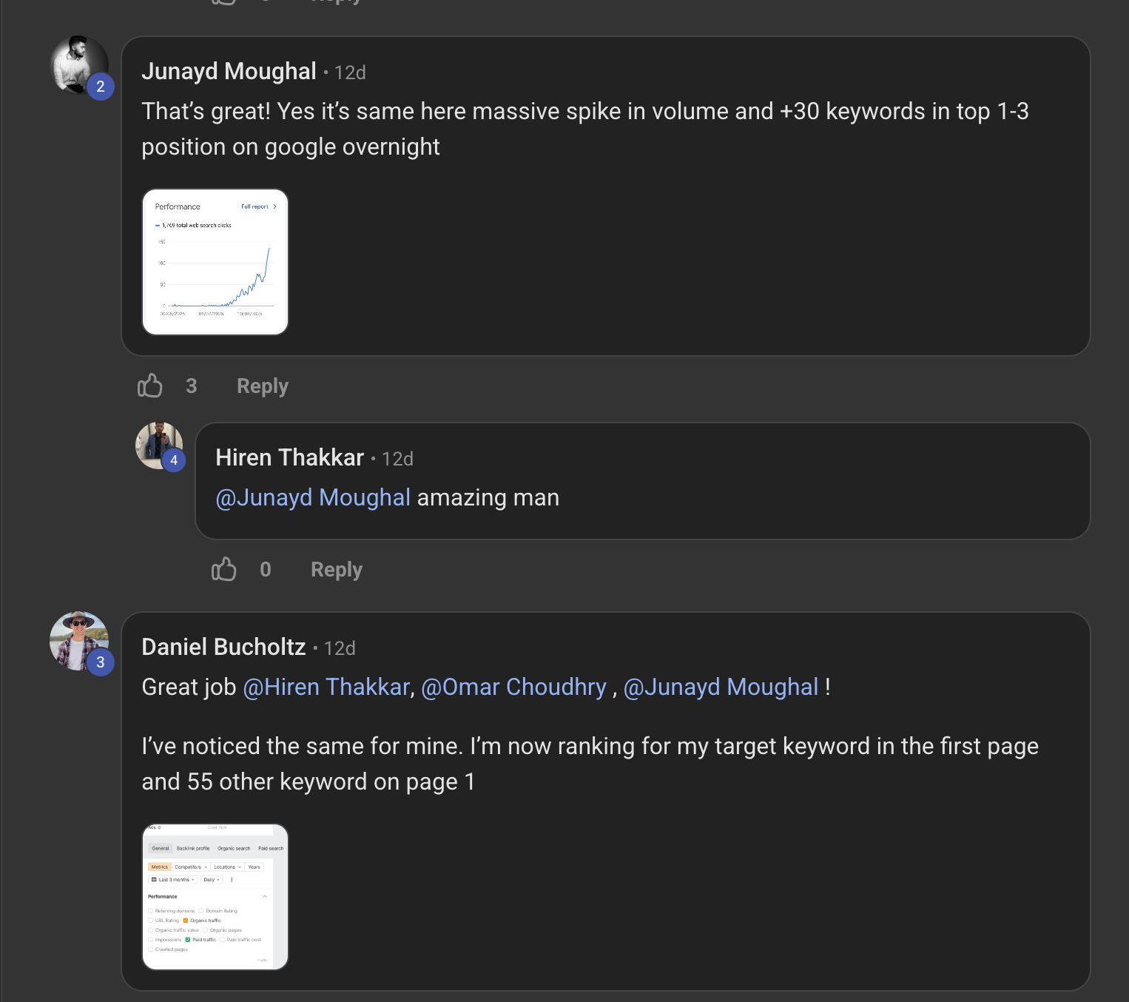
Task: Open the author name Daniel Bucholtz
Action: point(223,647)
